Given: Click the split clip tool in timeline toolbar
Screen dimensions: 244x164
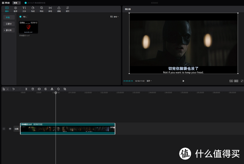Looking at the screenshot, I should 26,89.
